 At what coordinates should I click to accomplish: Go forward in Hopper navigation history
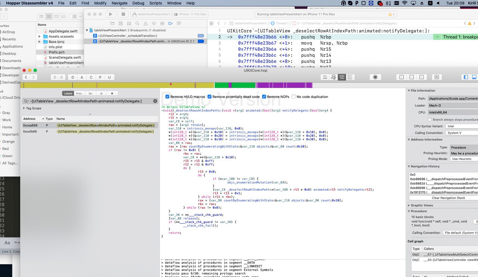[x=34, y=77]
